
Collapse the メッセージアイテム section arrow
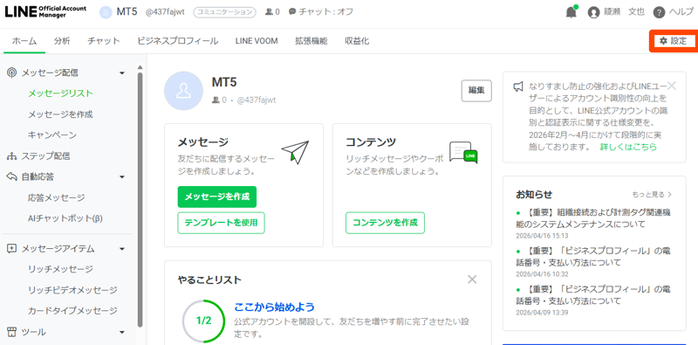122,249
